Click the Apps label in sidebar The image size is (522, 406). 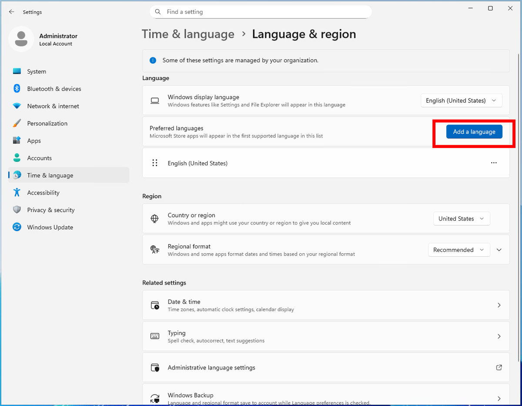click(34, 141)
